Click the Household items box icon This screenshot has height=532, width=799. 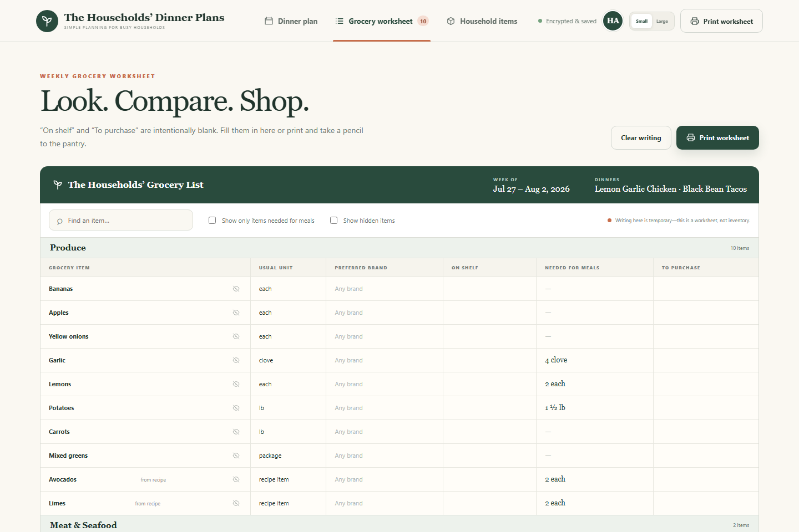[x=451, y=21]
